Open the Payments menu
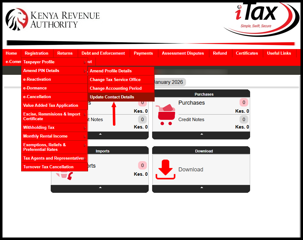 tap(143, 53)
